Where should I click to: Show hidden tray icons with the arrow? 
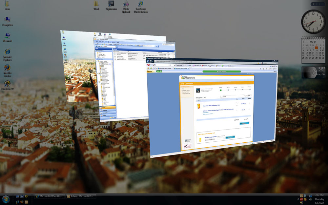(x=298, y=199)
